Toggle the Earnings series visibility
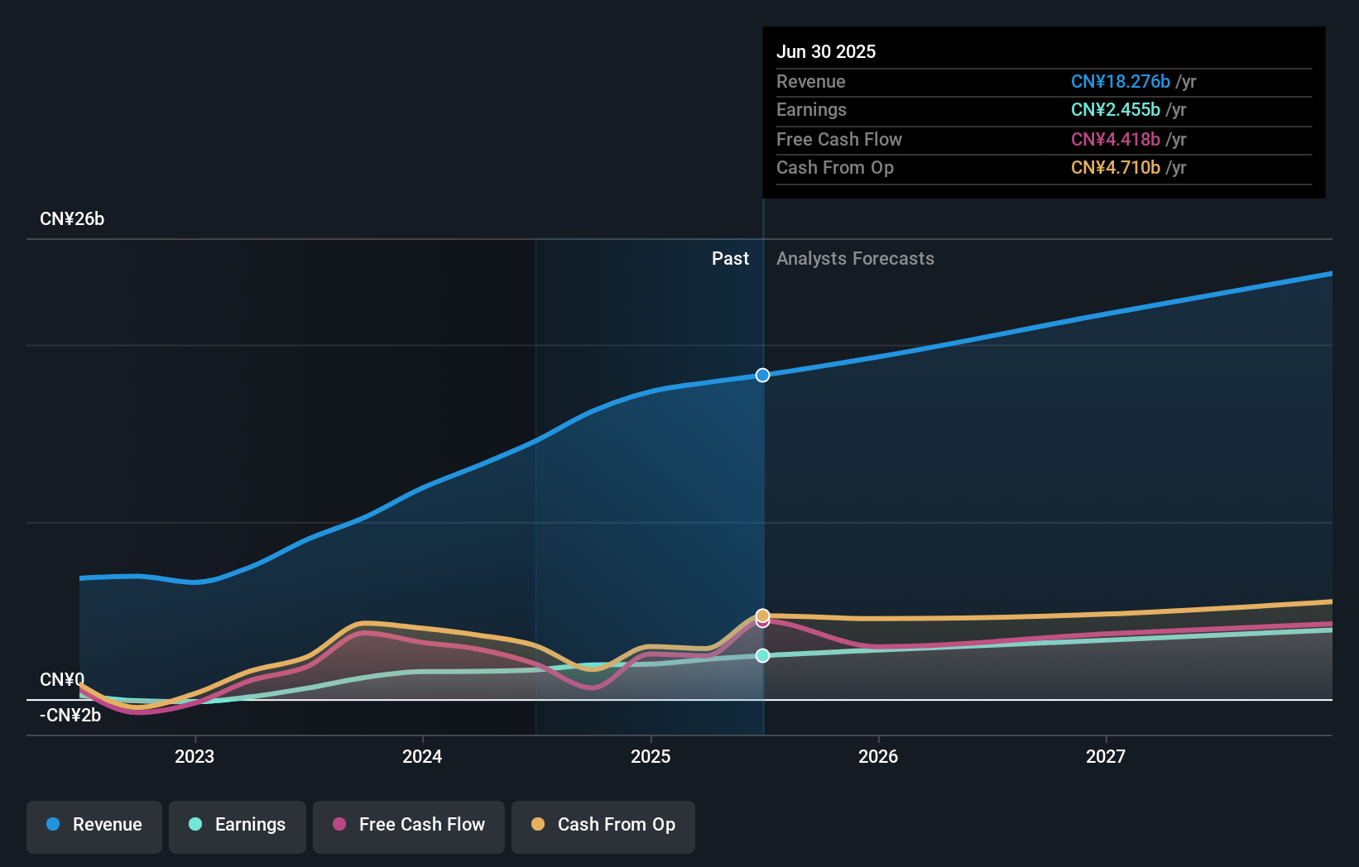 pyautogui.click(x=238, y=825)
